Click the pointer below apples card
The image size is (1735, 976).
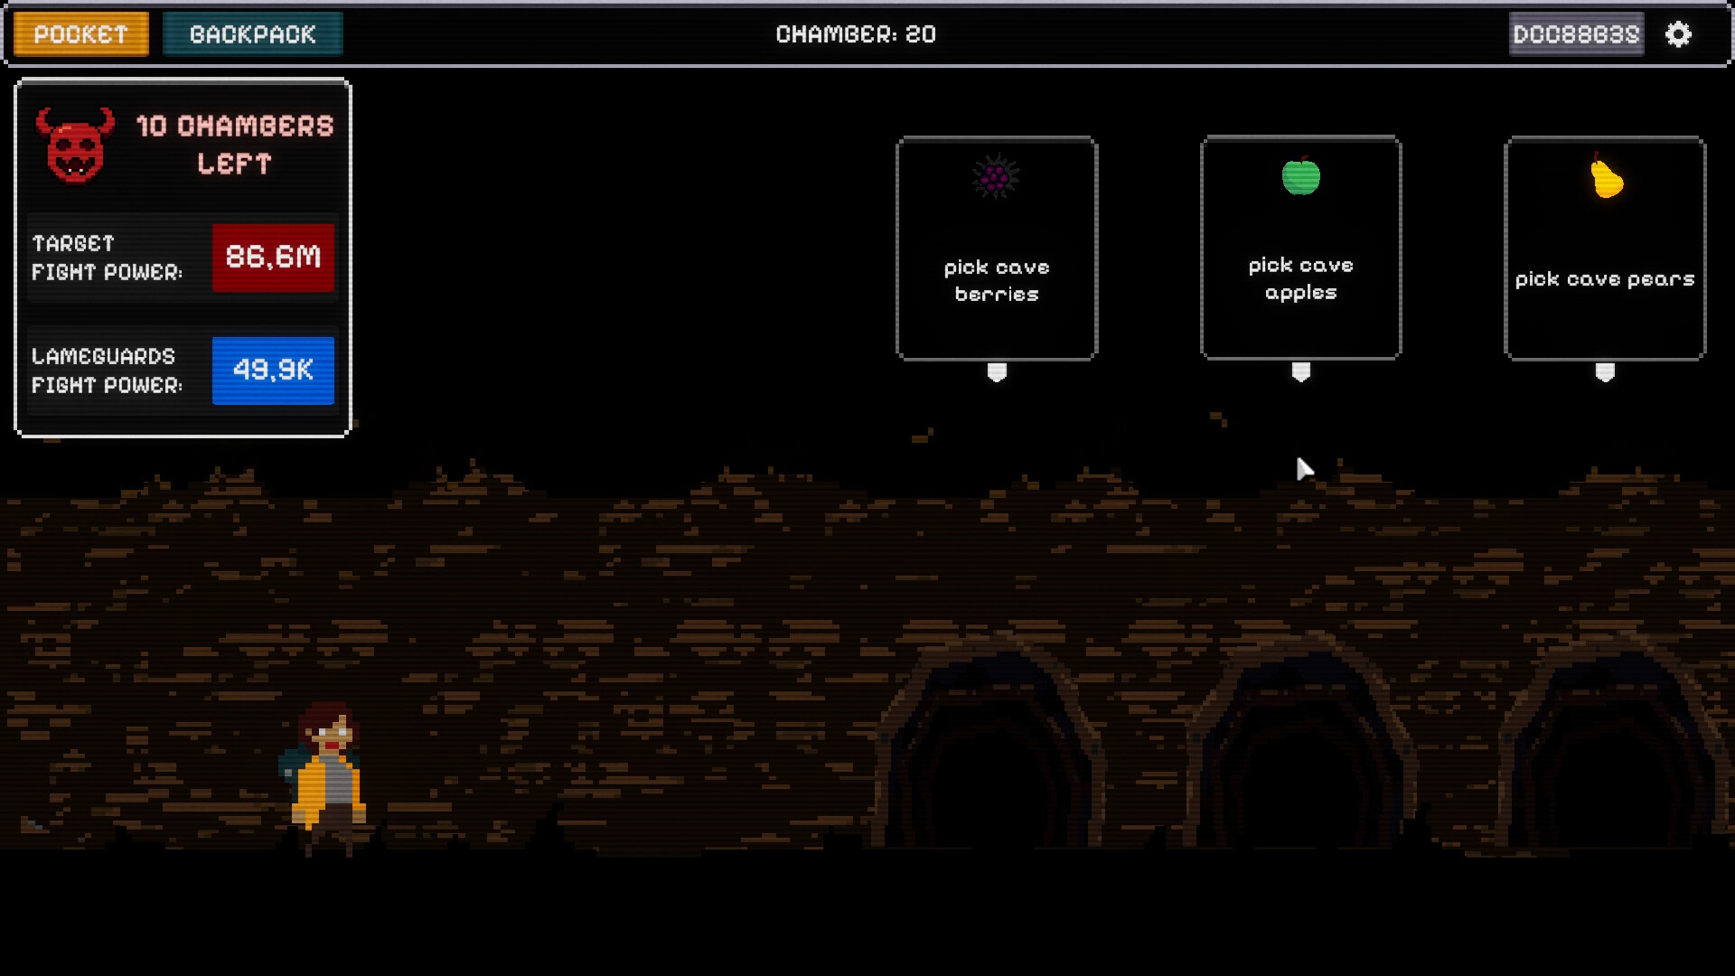click(x=1301, y=372)
